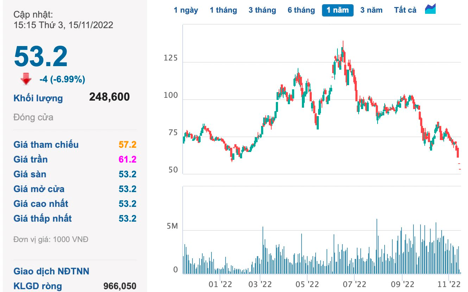Open the Giao dịch NĐTNN section heading
468x292 pixels.
[x=51, y=271]
